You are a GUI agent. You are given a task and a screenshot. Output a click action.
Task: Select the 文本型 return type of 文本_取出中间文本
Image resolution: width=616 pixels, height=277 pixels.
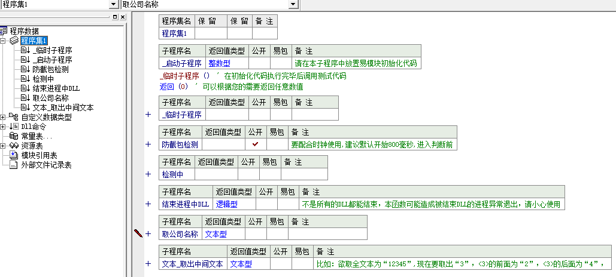click(x=248, y=264)
